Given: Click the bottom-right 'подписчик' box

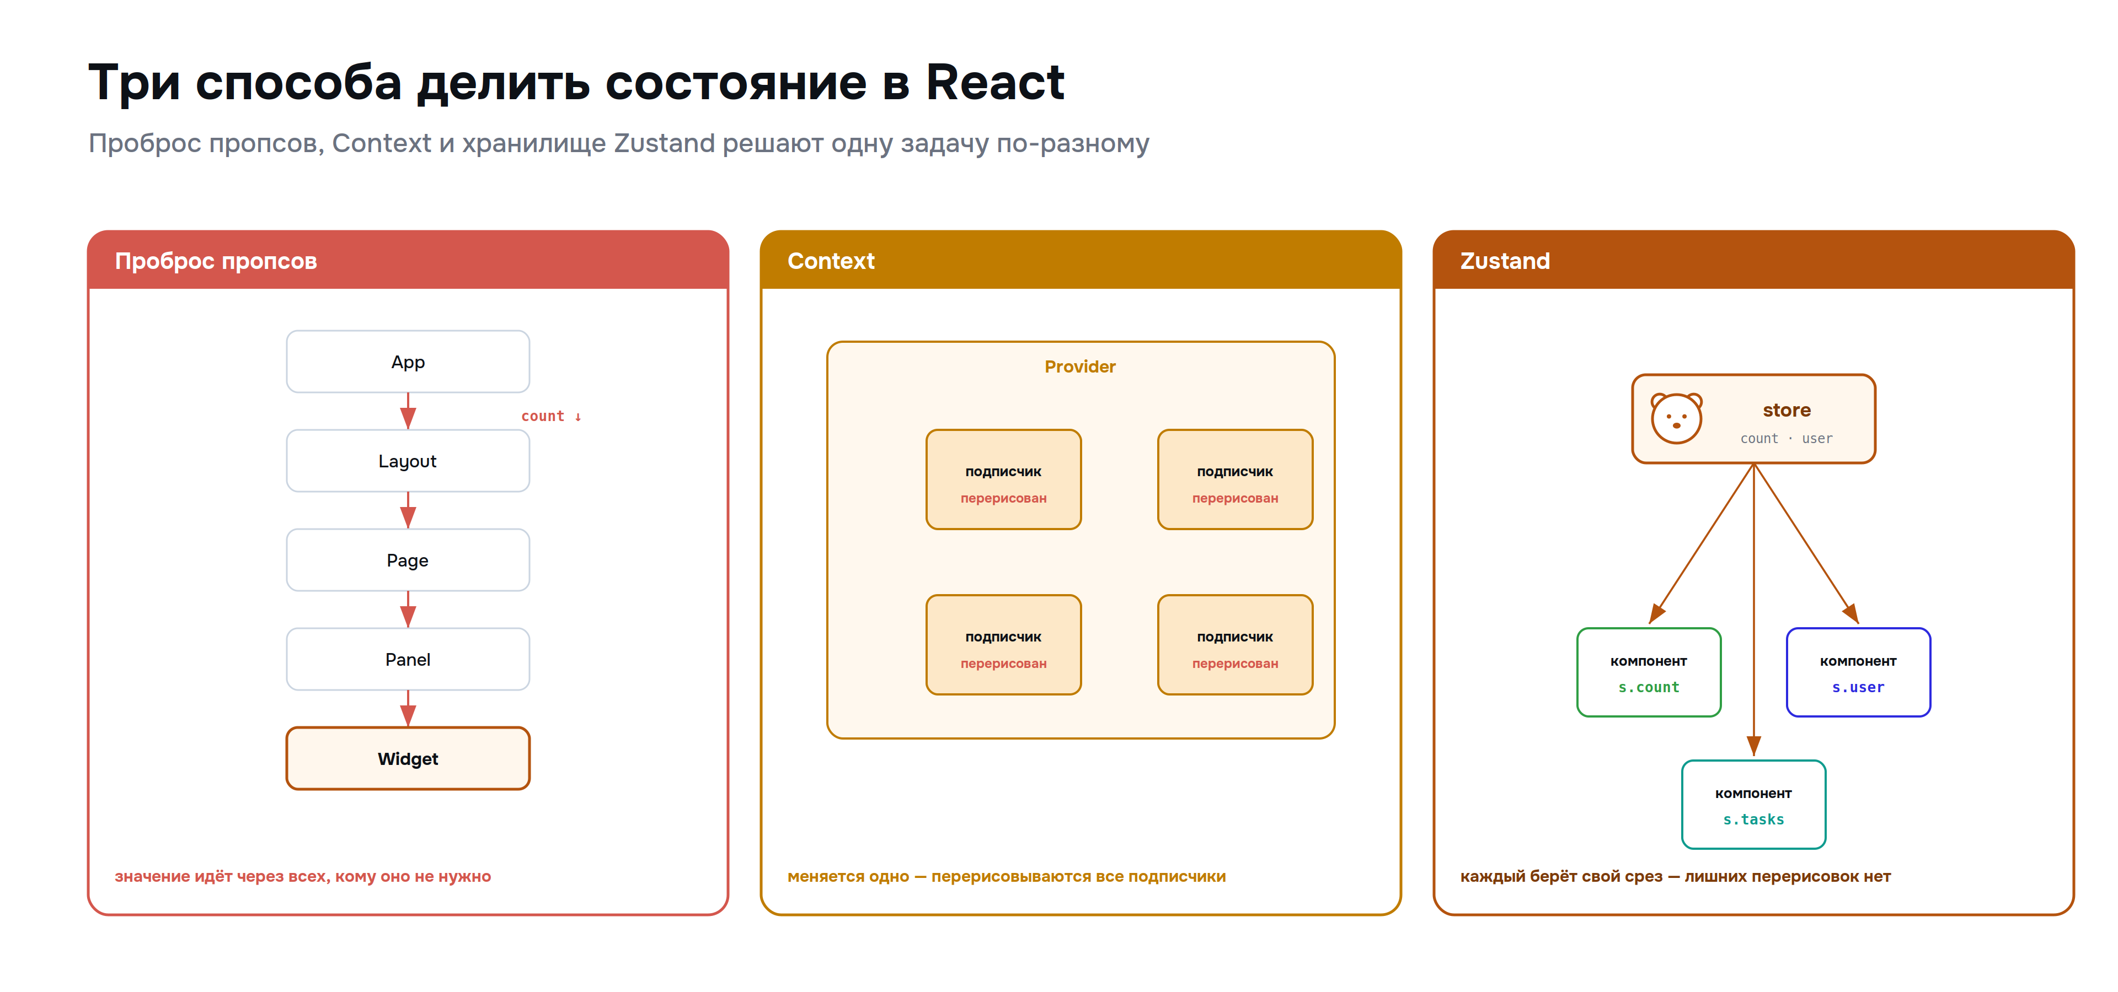Looking at the screenshot, I should click(1235, 645).
